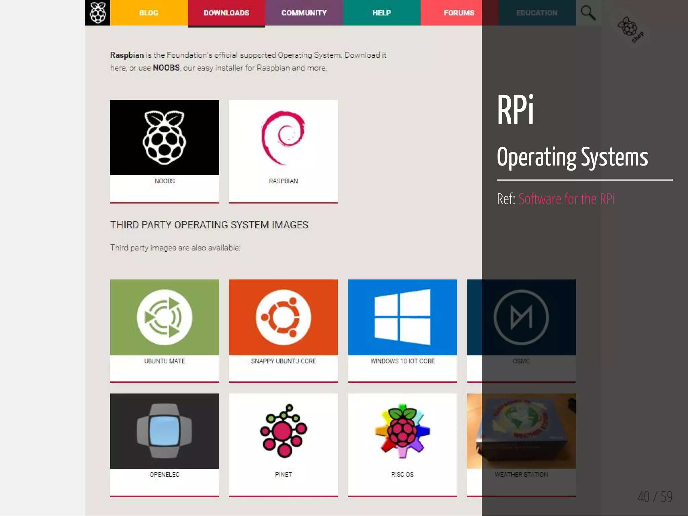Click the RISC OS caption
688x516 pixels.
click(402, 474)
